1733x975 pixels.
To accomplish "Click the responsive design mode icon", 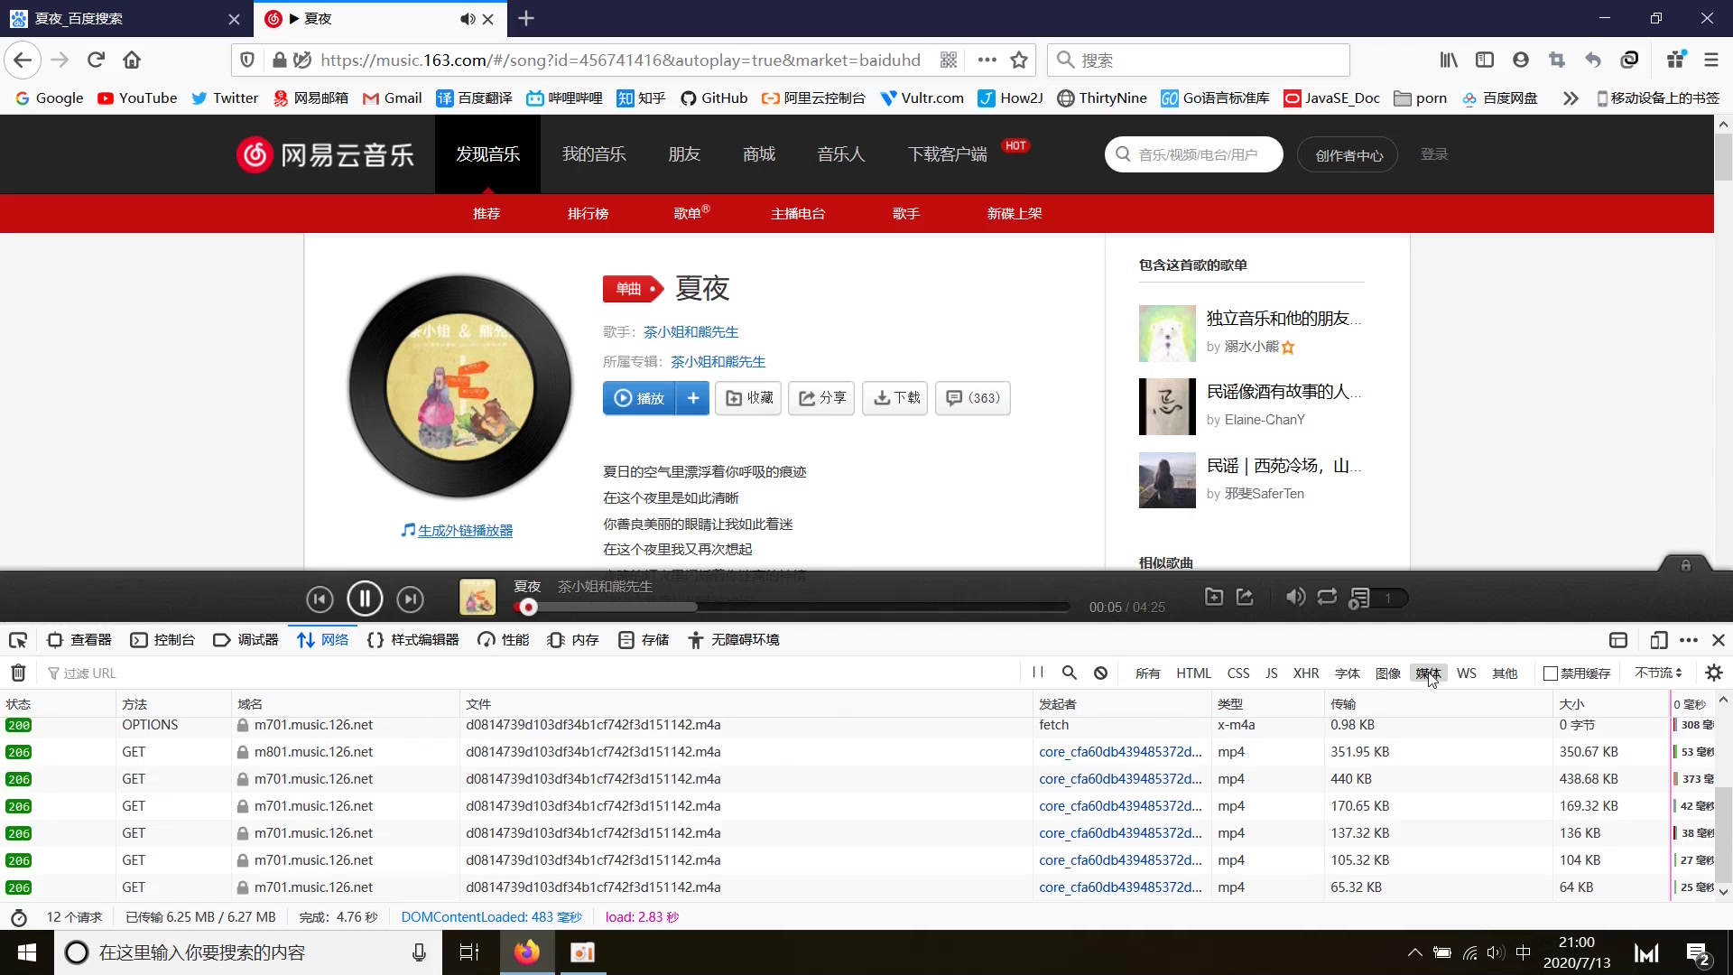I will pos(1658,640).
